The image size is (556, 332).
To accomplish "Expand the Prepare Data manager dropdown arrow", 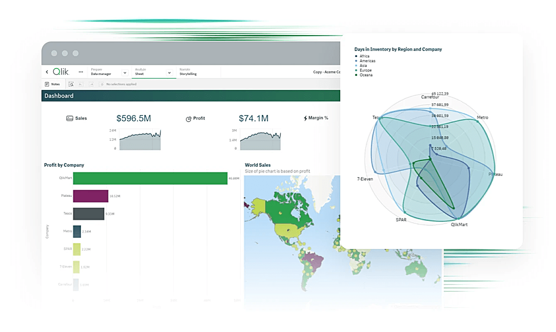I will pos(124,73).
